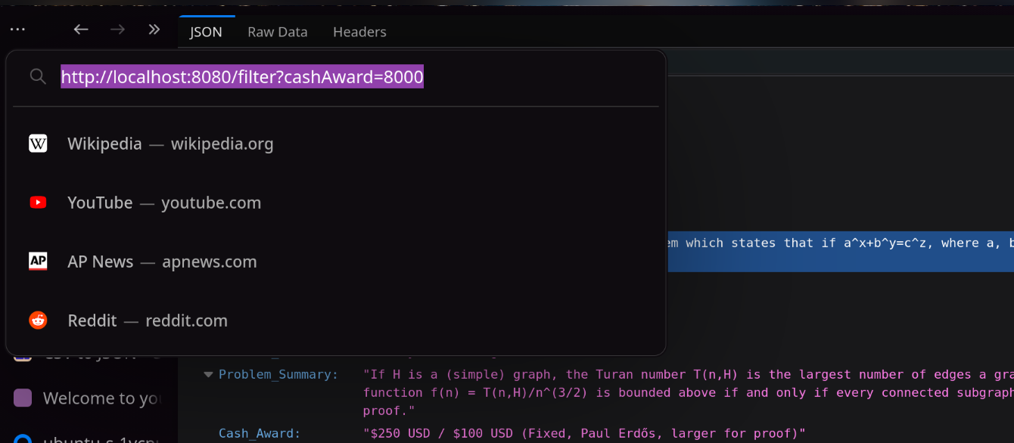1014x443 pixels.
Task: Click the localhost:8080 URL text field
Action: click(242, 76)
